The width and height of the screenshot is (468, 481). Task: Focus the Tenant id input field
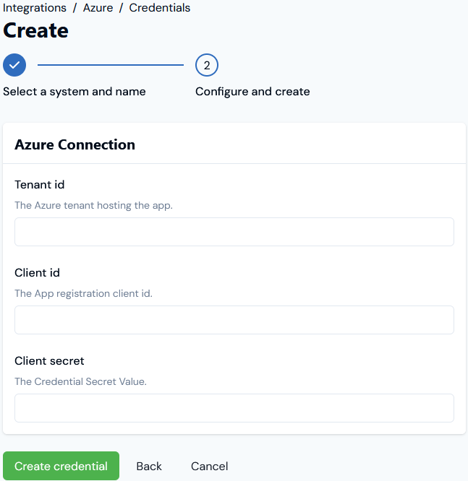tap(234, 232)
